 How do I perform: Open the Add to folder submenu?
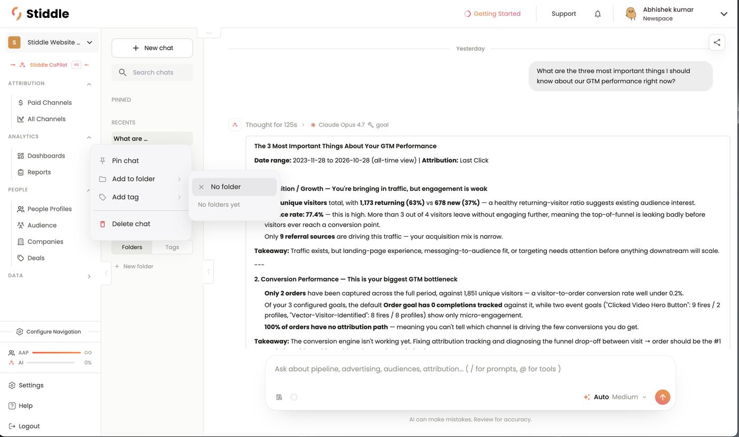(x=140, y=179)
